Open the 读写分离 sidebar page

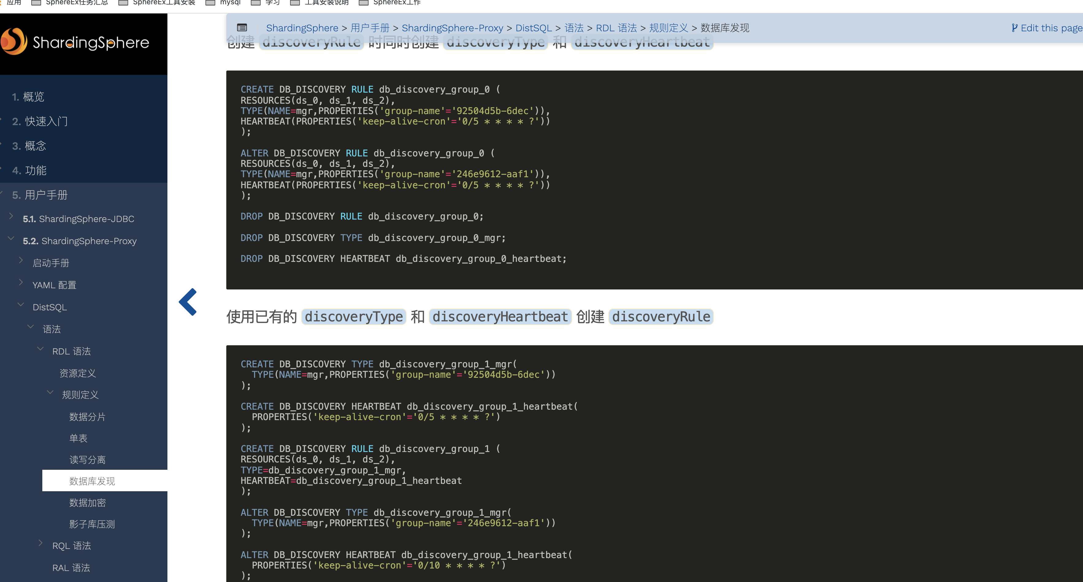pos(87,460)
